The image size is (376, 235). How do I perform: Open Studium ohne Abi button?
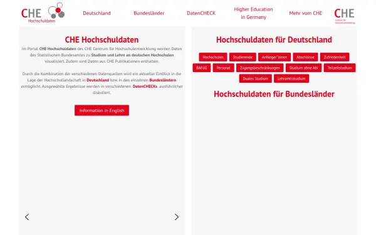303,68
